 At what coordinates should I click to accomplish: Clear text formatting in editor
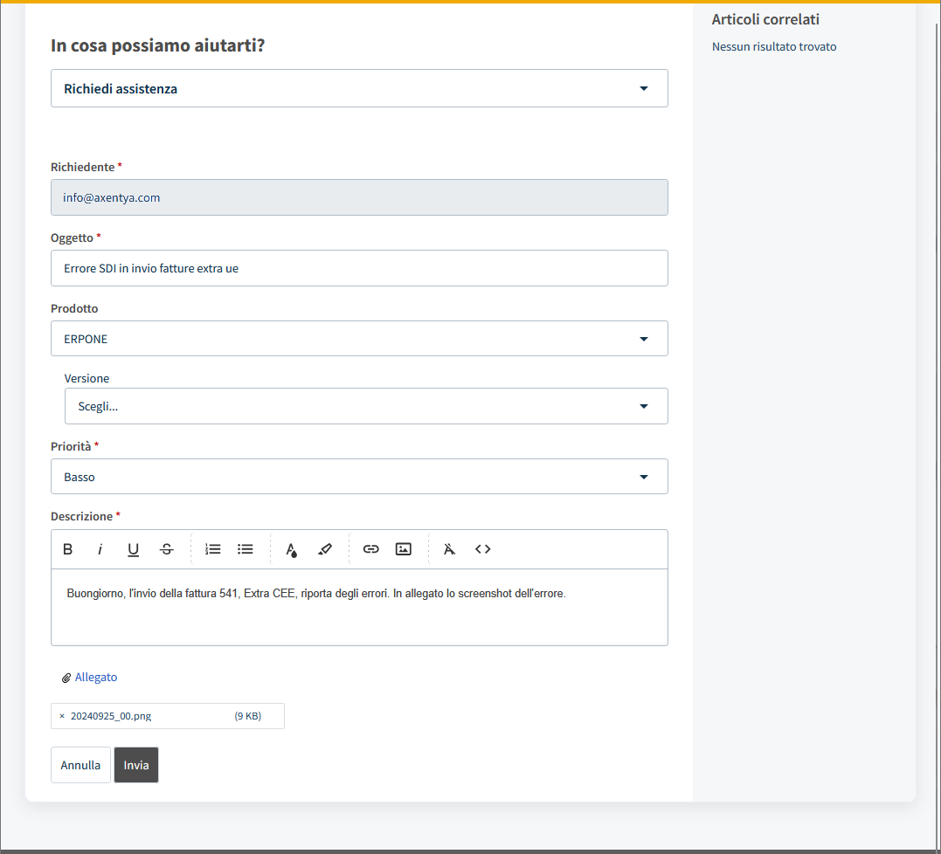coord(449,549)
